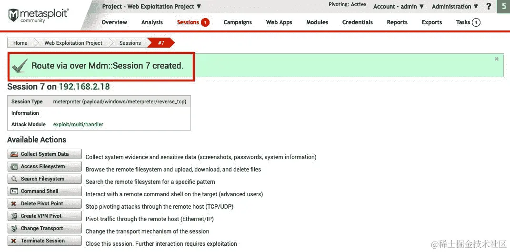This screenshot has height=252, width=510.
Task: Switch to the Sessions tab
Action: pos(188,22)
